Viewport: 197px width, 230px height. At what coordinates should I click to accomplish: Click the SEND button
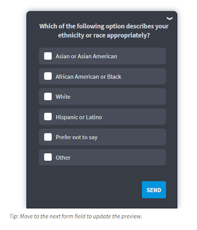[x=154, y=190]
